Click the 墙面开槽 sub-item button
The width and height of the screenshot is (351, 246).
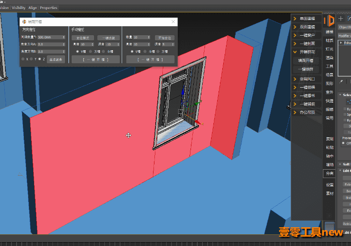click(x=306, y=60)
